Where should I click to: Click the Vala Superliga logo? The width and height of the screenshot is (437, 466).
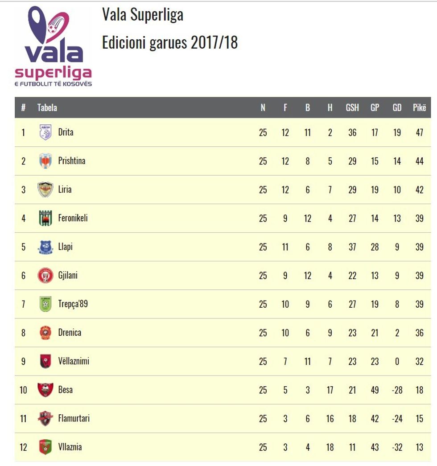53,46
